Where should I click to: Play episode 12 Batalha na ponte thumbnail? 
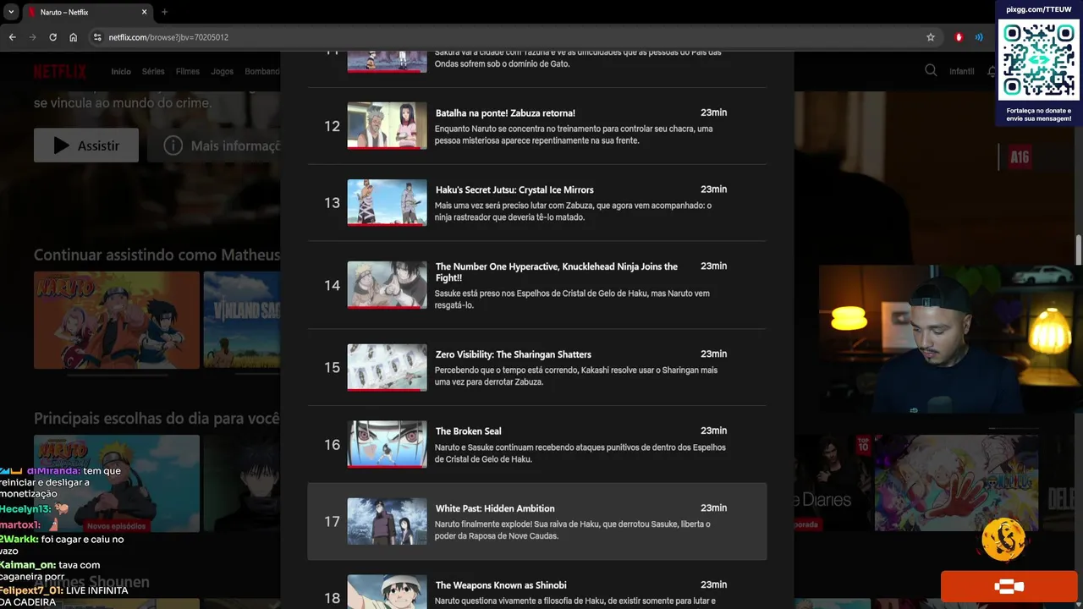click(387, 125)
